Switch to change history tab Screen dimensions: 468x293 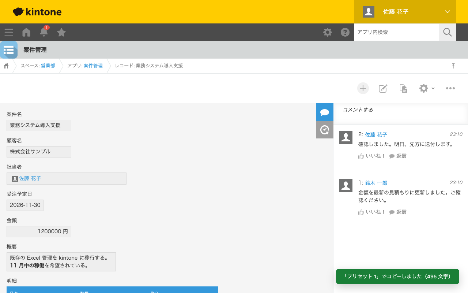tap(325, 130)
